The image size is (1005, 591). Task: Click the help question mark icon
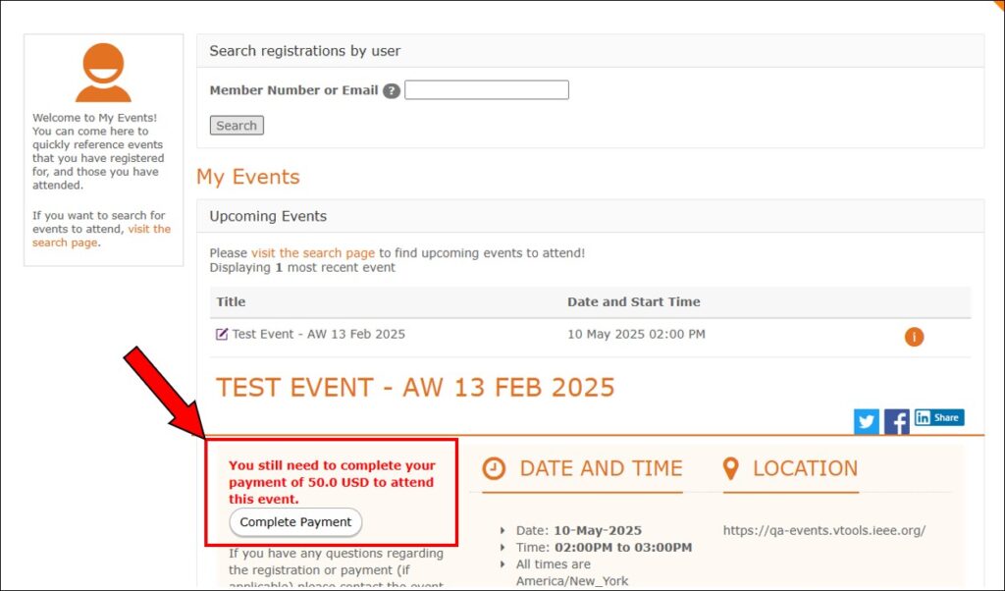[392, 91]
